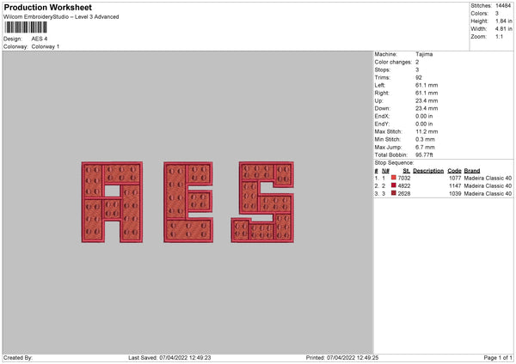Select the embroidered letter S design

click(262, 202)
